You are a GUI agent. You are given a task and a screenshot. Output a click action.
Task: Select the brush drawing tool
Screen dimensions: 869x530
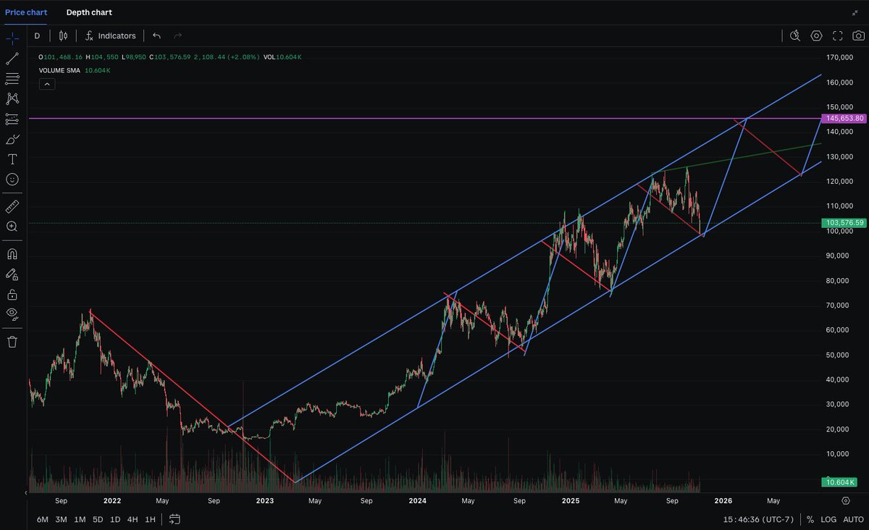[12, 139]
